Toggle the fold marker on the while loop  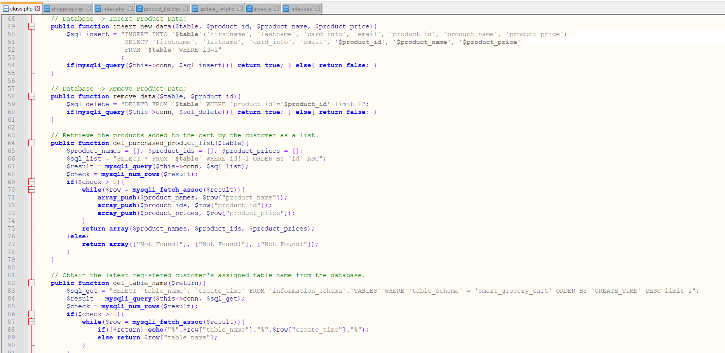tap(32, 189)
